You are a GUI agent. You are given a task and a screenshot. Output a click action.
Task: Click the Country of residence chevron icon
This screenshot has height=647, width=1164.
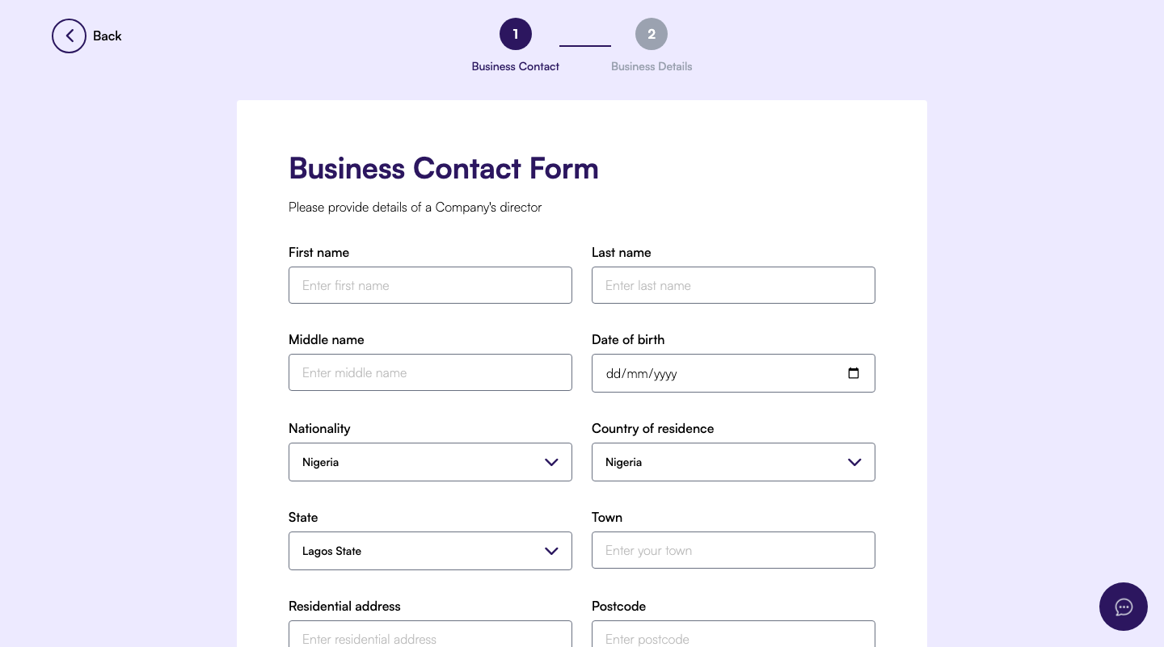(854, 462)
